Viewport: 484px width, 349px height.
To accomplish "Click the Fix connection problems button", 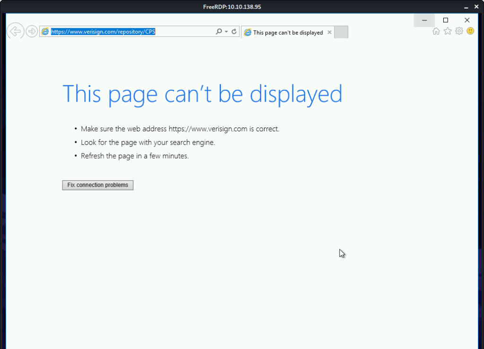I will point(98,185).
